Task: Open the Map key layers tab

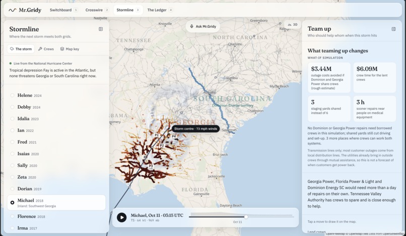Action: (x=70, y=49)
